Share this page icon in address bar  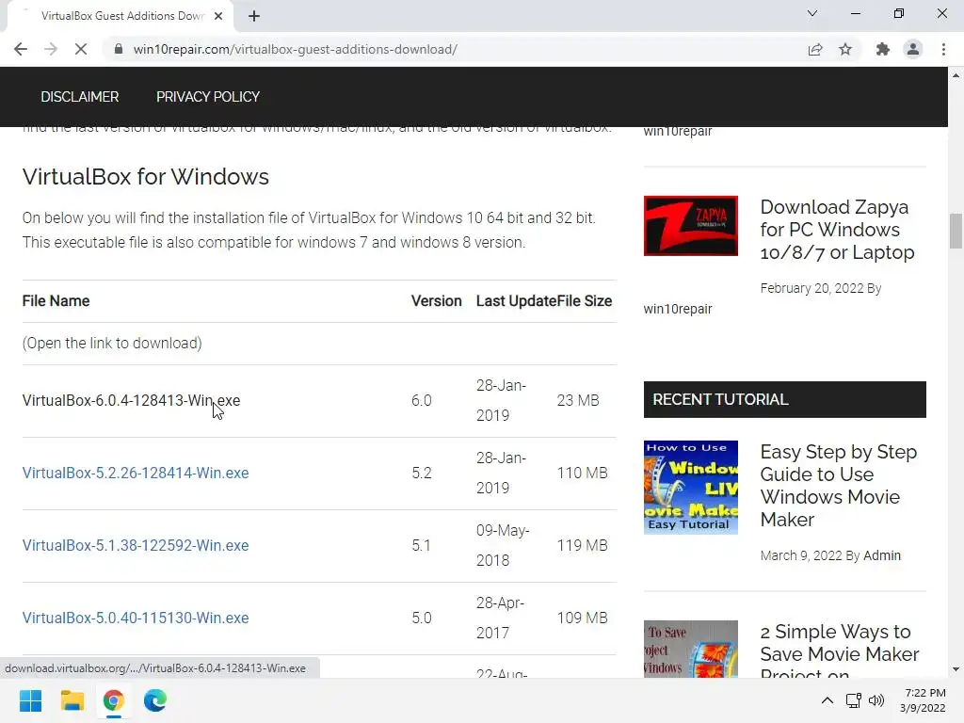point(815,49)
